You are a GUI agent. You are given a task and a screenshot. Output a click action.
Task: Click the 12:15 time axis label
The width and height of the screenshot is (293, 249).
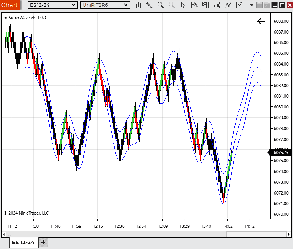point(98,226)
